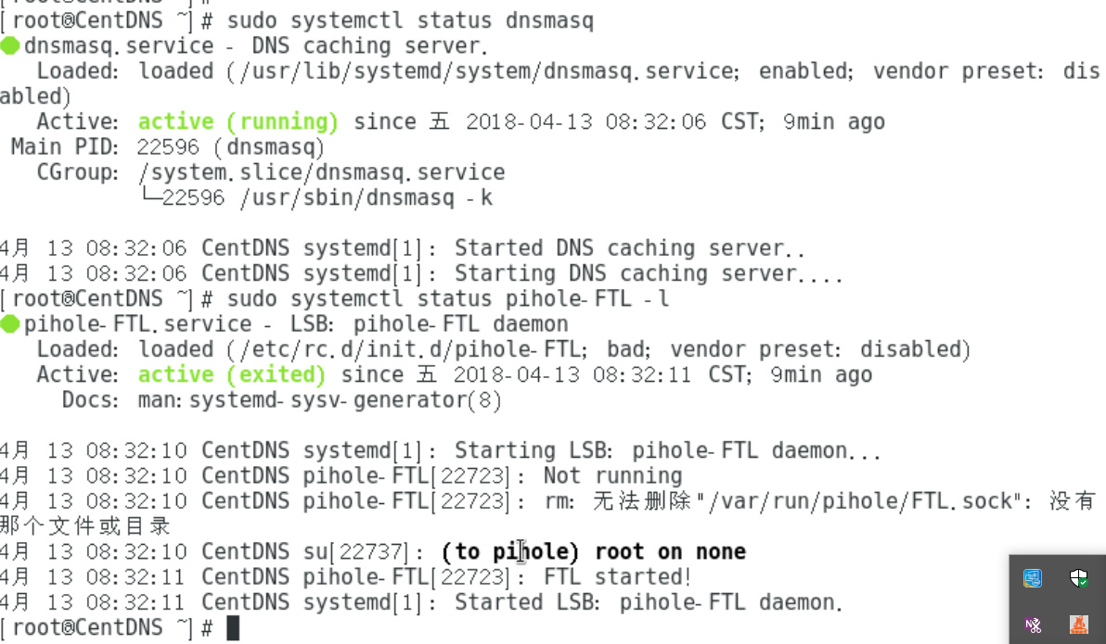
Task: Open the orange app tray icon
Action: (x=1078, y=625)
